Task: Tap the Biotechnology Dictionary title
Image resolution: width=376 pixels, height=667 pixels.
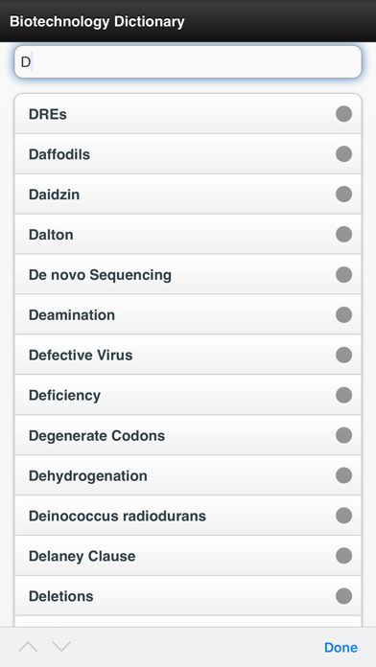Action: pos(97,21)
